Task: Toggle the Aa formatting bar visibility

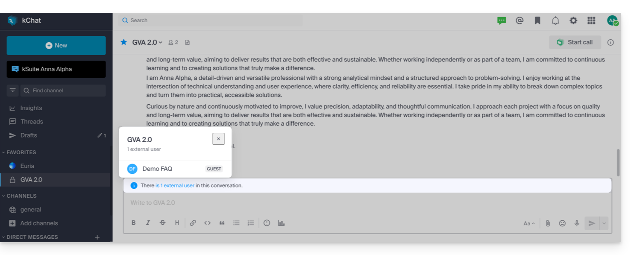Action: (x=529, y=223)
